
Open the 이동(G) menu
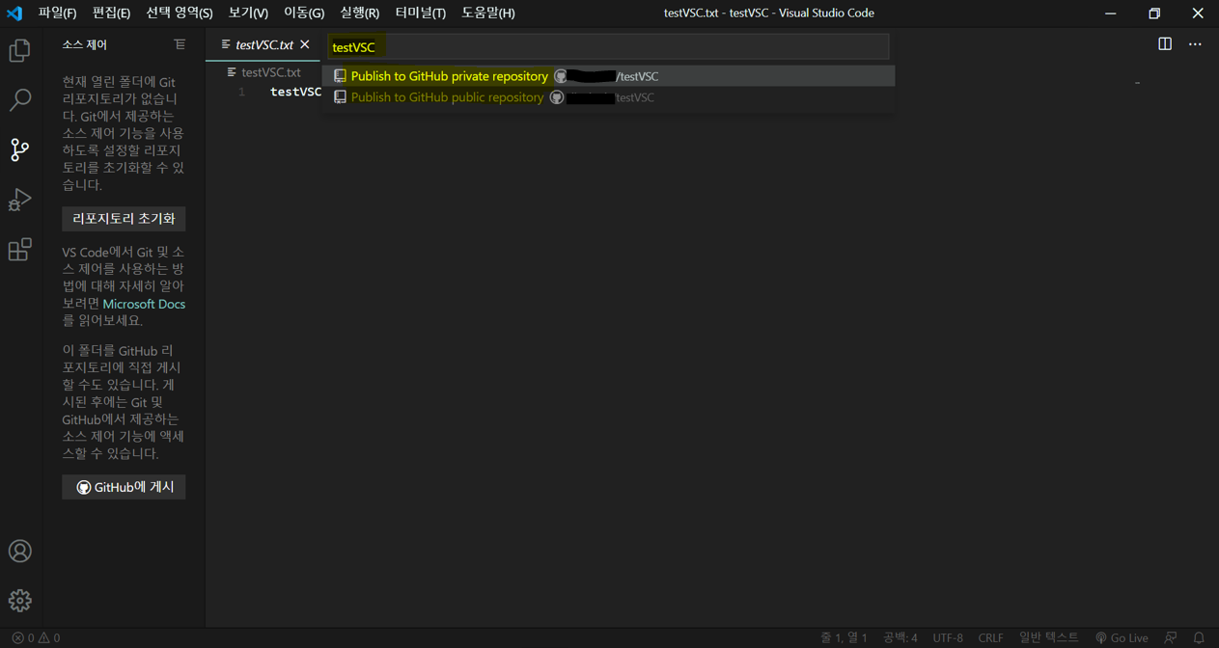[304, 13]
